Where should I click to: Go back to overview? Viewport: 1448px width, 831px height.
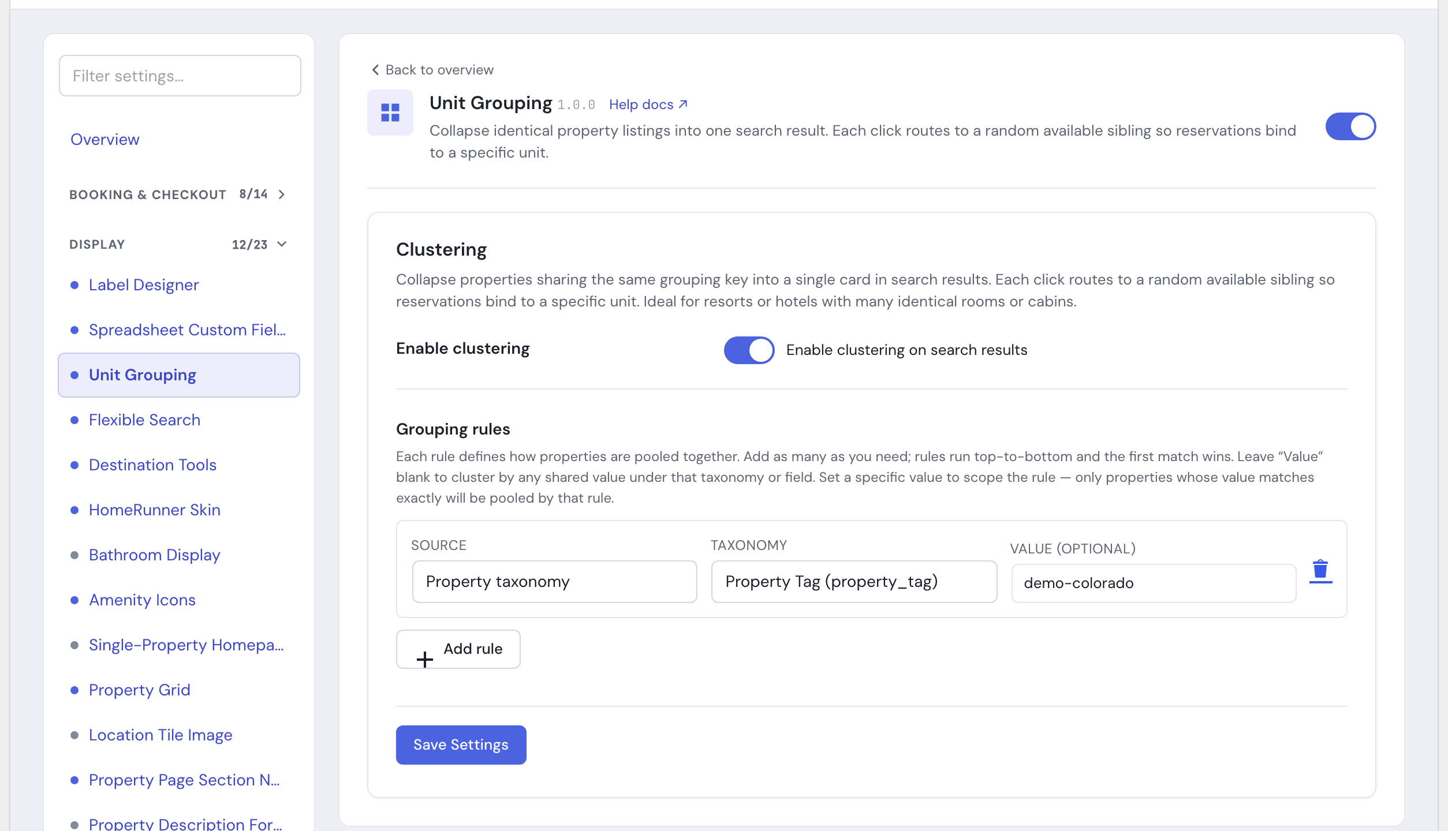click(432, 70)
